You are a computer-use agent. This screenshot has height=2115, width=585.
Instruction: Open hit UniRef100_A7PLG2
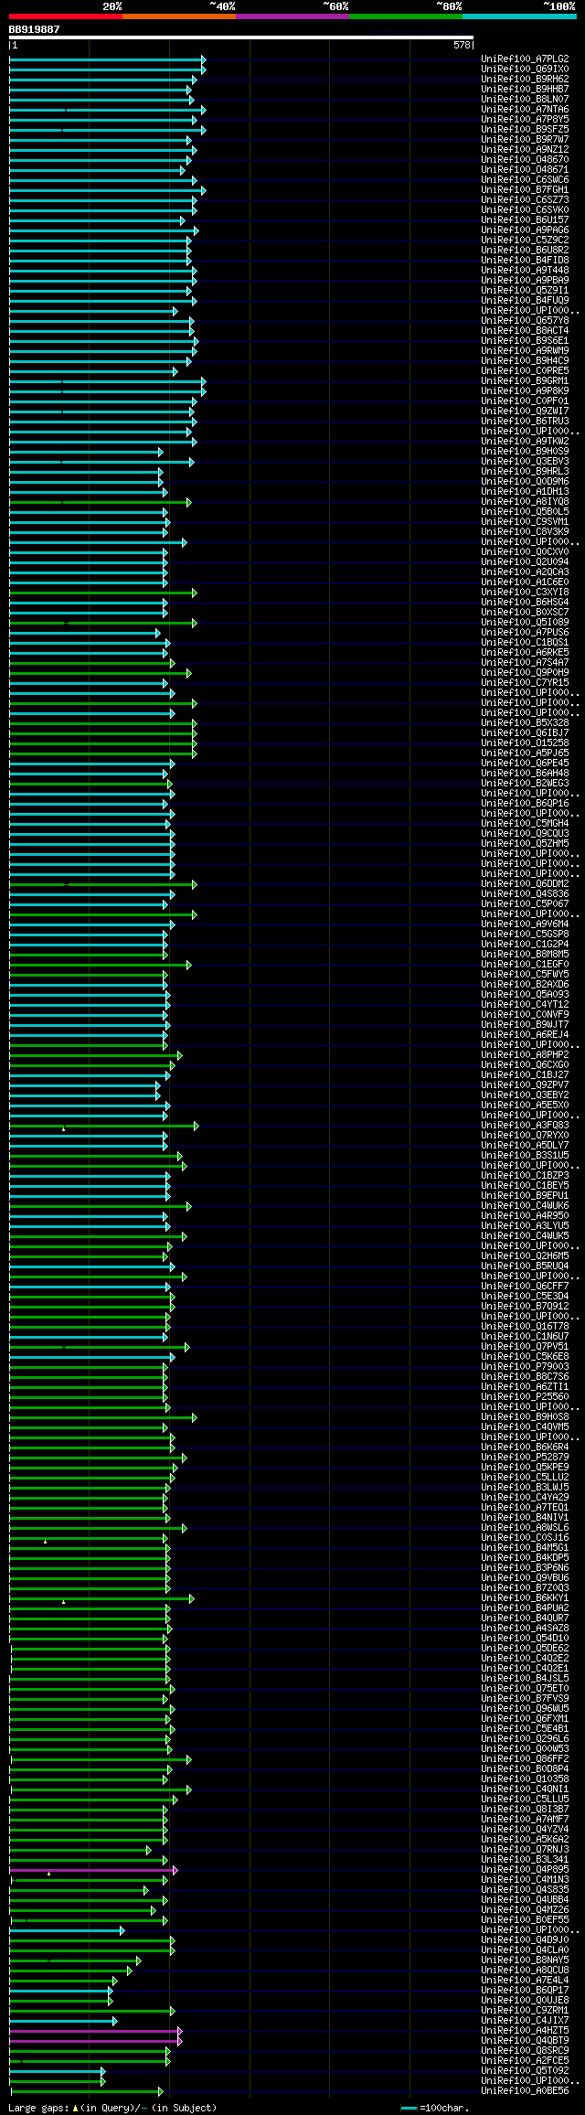click(x=525, y=59)
